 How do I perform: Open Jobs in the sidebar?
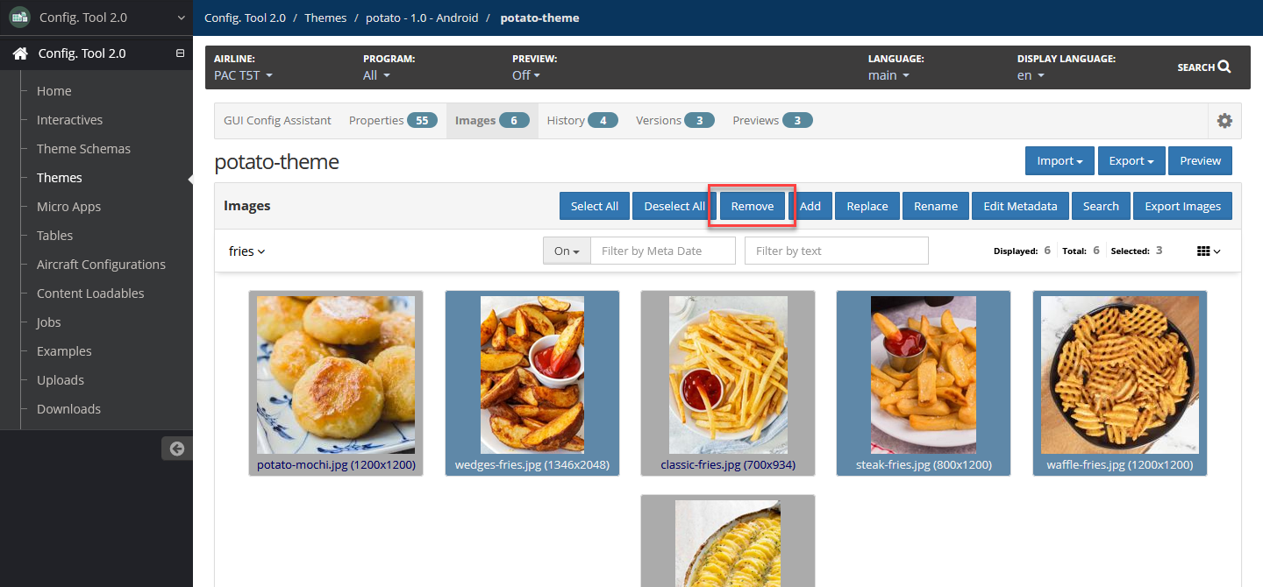(49, 322)
